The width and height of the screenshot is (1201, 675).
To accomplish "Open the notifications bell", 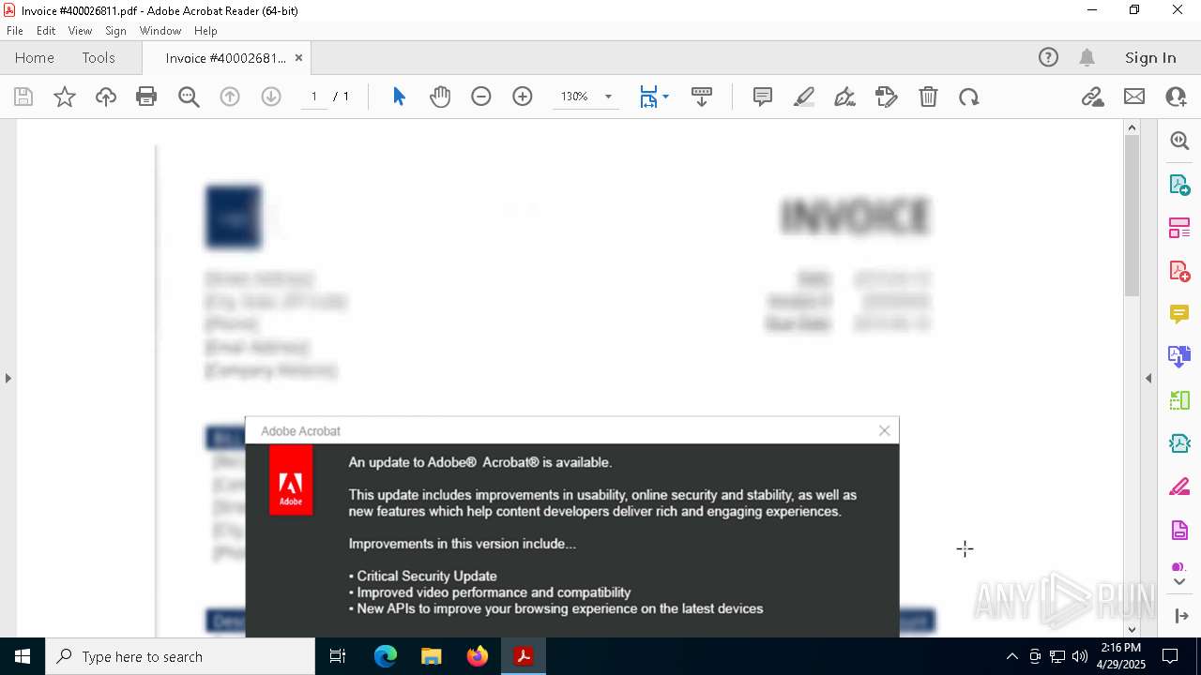I will (1087, 57).
